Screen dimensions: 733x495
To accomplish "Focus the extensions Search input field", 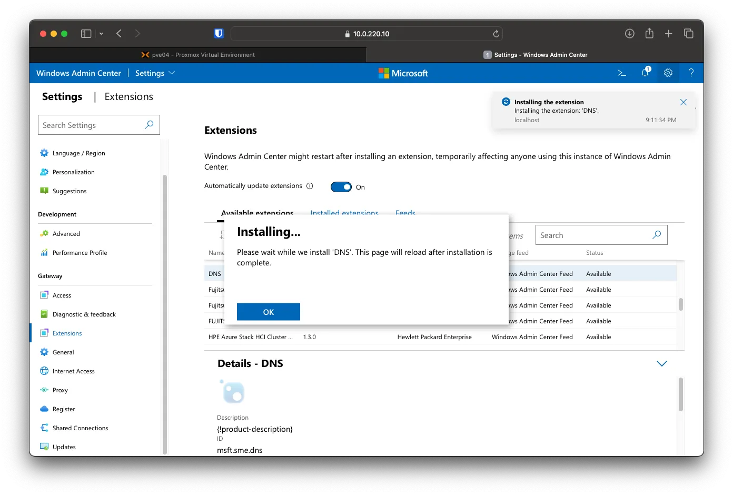I will click(601, 235).
